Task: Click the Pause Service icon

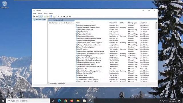Action: click(x=67, y=17)
